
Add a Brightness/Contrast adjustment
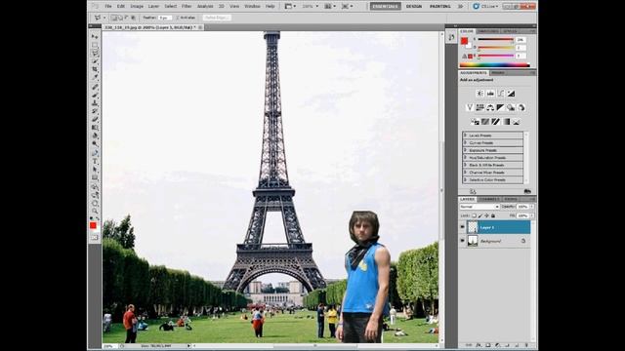coord(479,94)
